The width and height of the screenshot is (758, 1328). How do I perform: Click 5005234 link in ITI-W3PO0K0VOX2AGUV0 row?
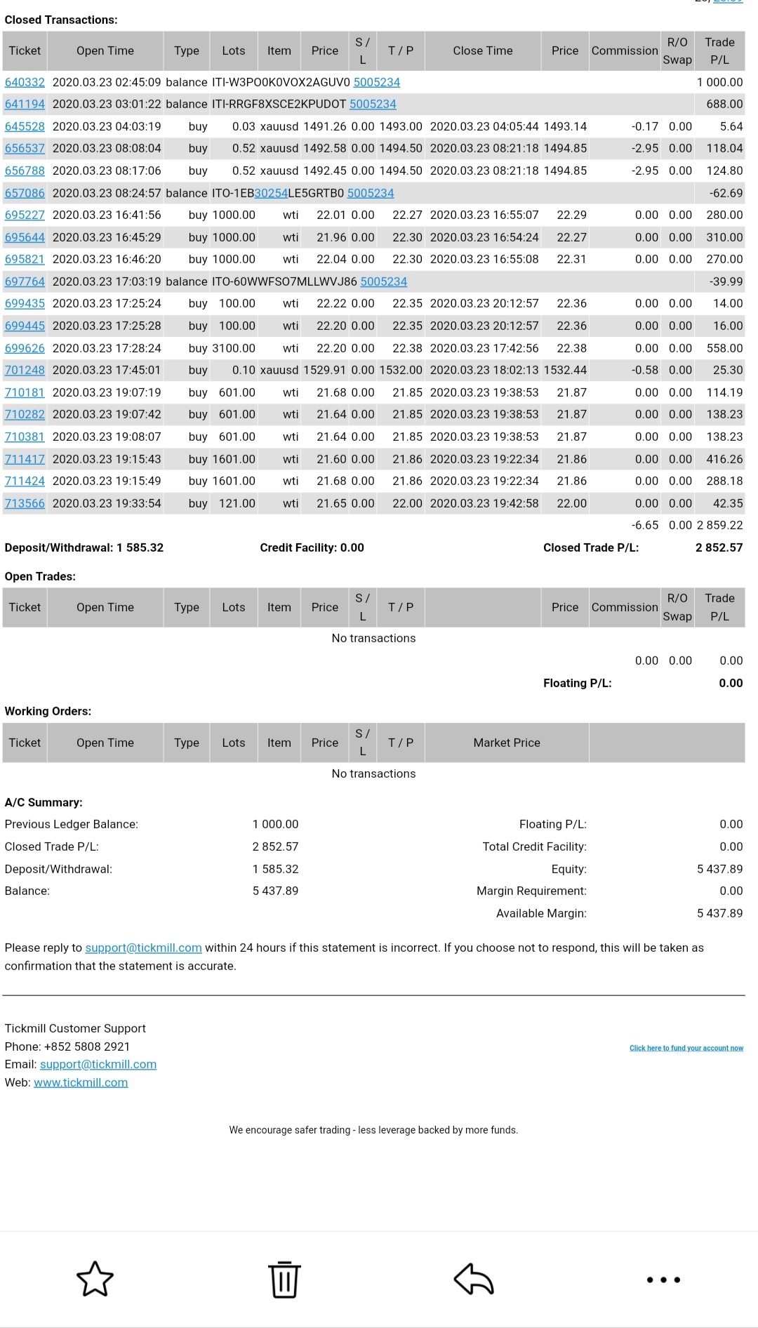[x=377, y=82]
